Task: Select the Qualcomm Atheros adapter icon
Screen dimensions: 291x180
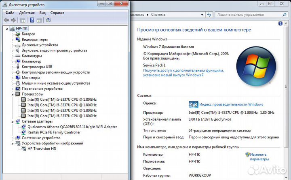Action: click(23, 127)
